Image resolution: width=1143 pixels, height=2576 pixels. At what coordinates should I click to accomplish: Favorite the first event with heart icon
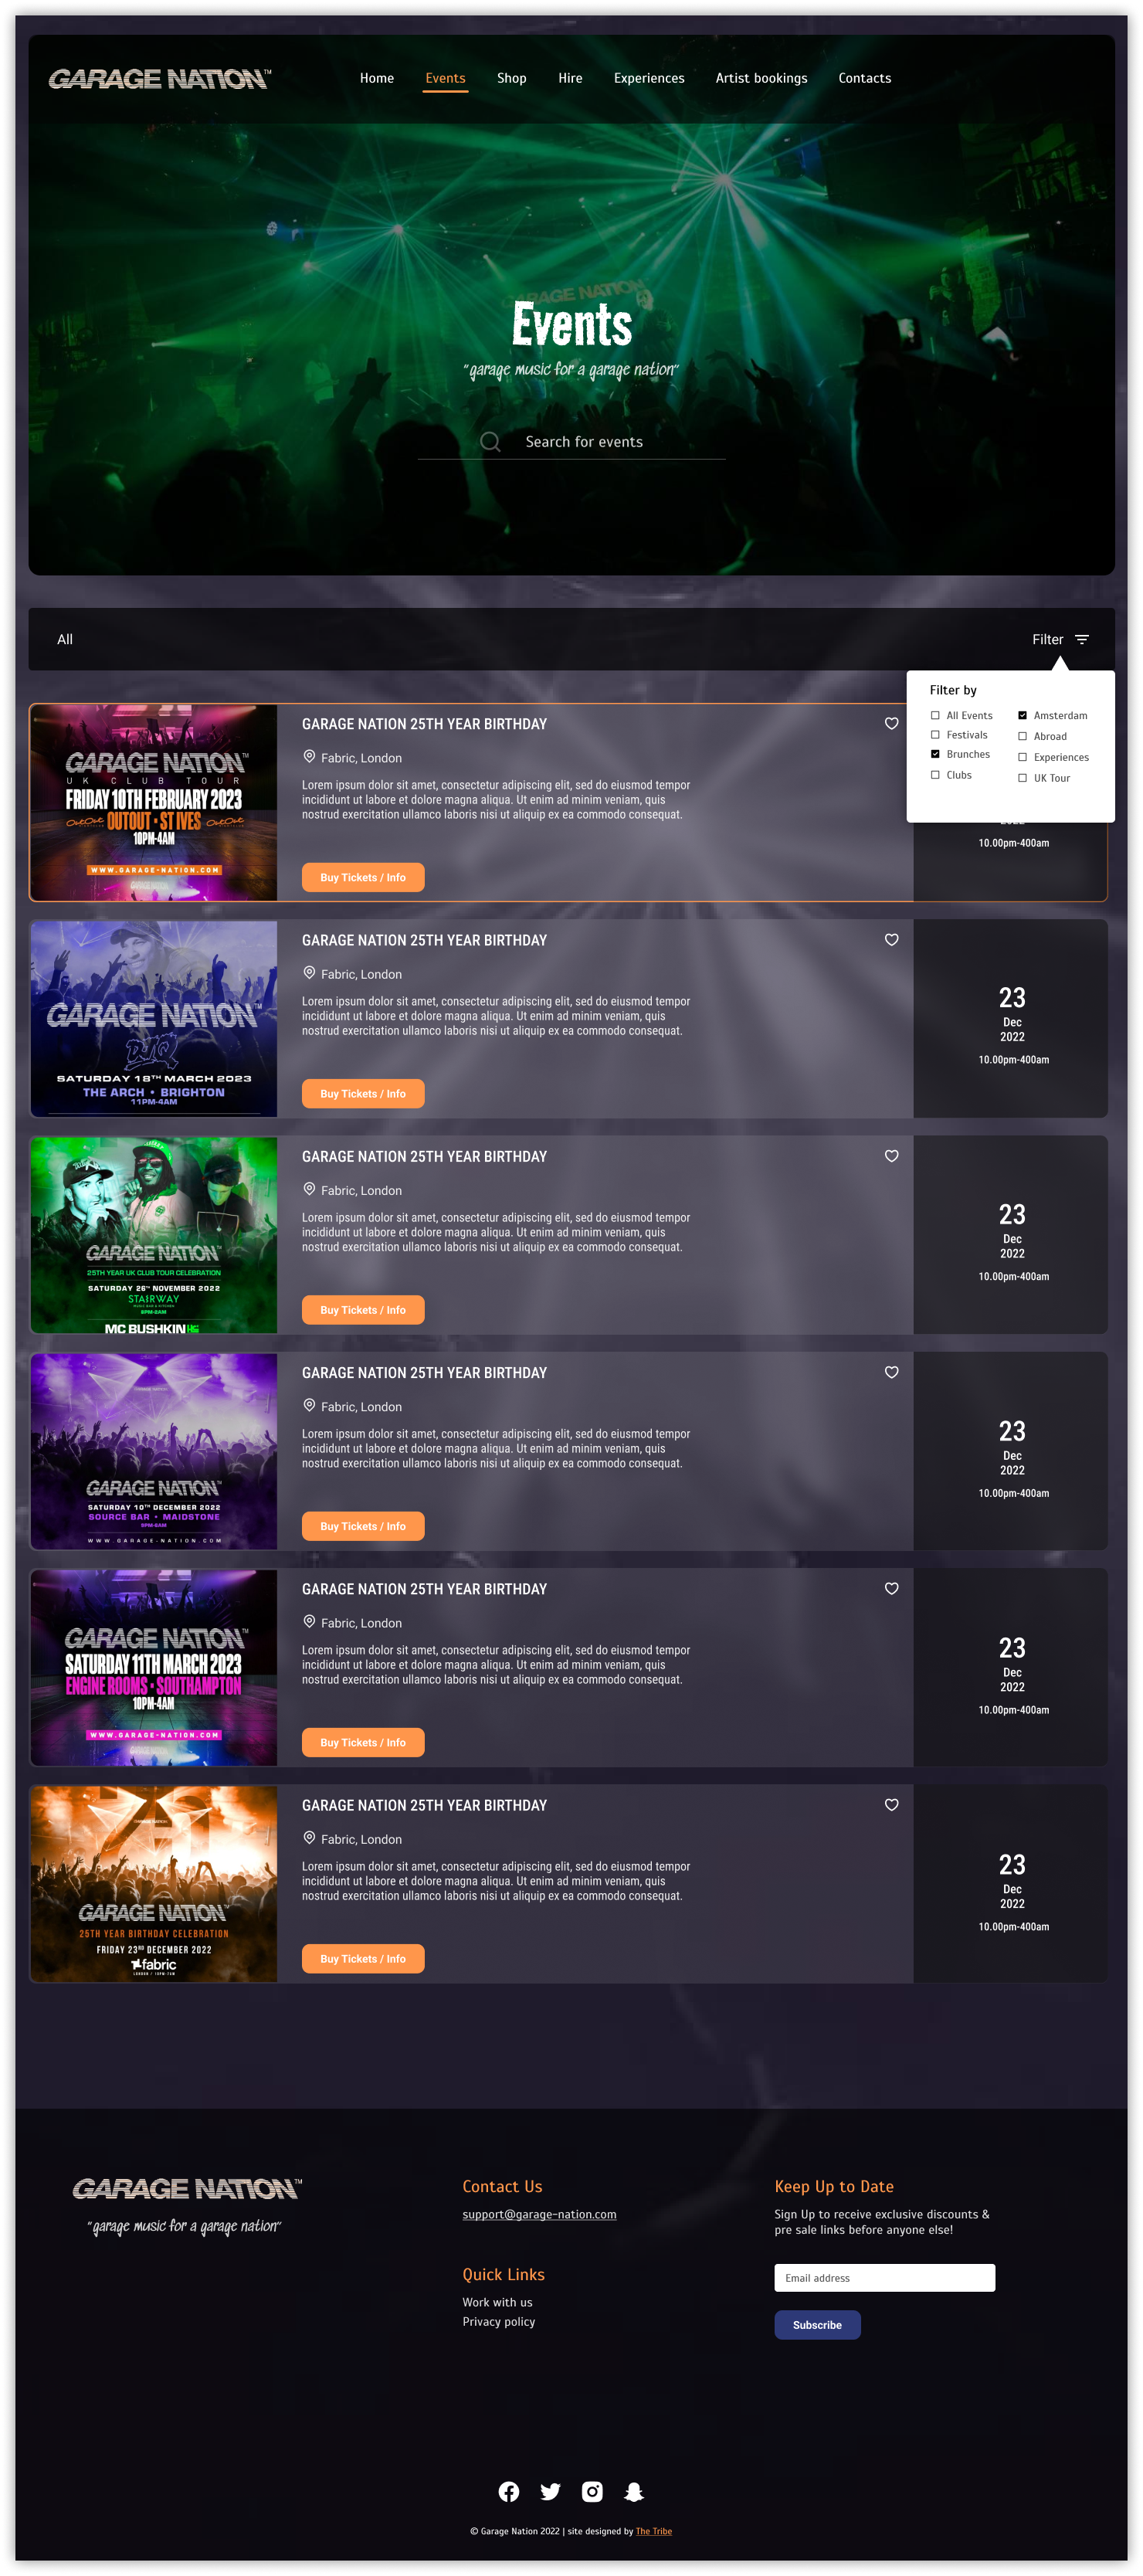(x=891, y=723)
